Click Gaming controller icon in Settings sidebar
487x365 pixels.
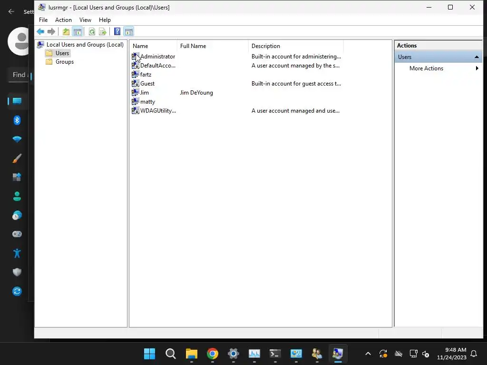(17, 234)
